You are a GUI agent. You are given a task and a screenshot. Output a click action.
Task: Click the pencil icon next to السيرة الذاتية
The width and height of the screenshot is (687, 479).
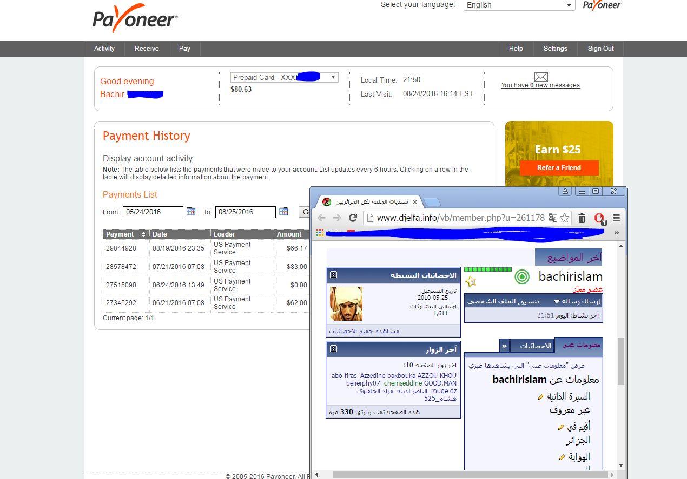click(540, 397)
